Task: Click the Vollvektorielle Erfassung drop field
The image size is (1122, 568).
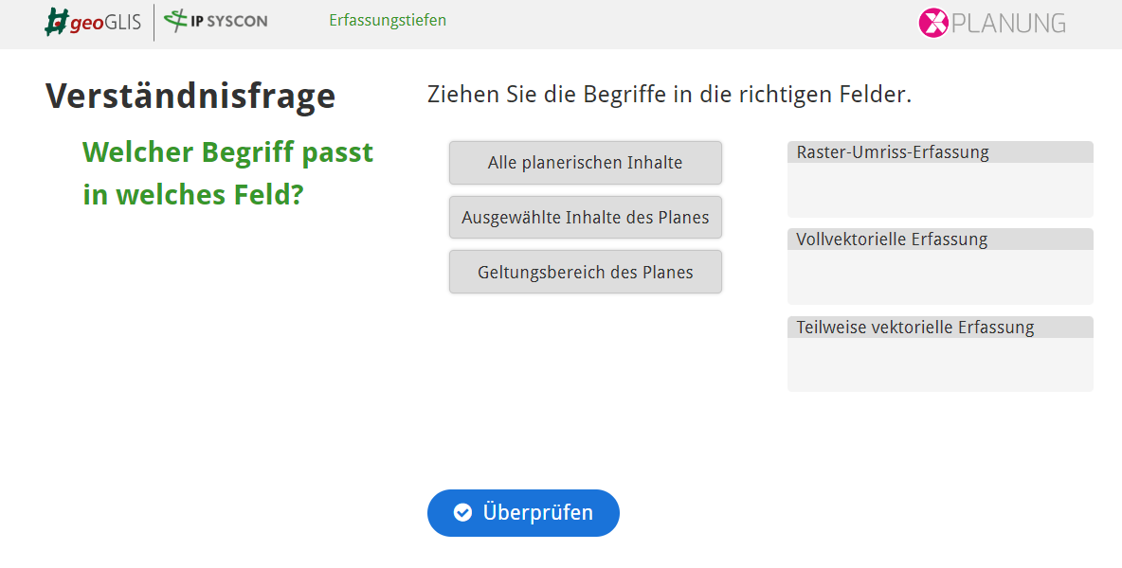Action: 939,268
